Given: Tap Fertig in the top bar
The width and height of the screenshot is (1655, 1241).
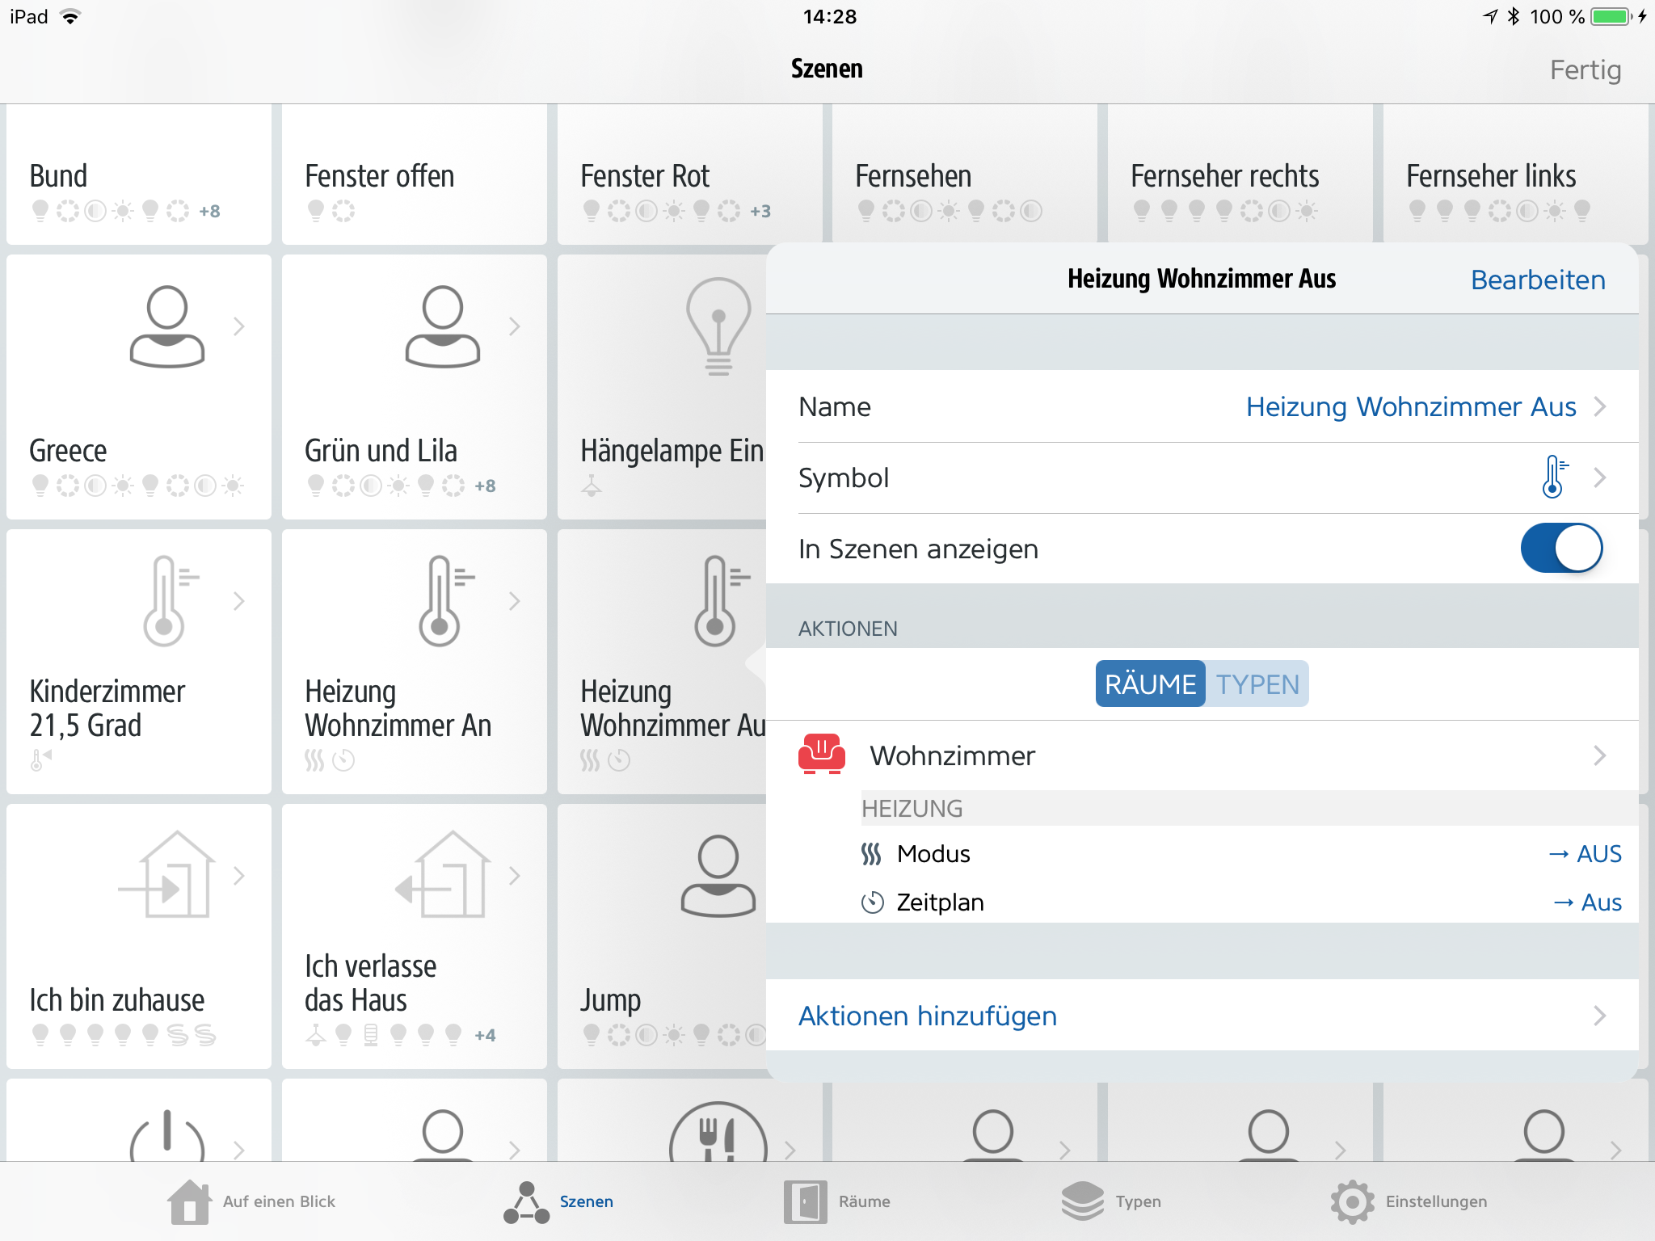Looking at the screenshot, I should click(x=1585, y=70).
